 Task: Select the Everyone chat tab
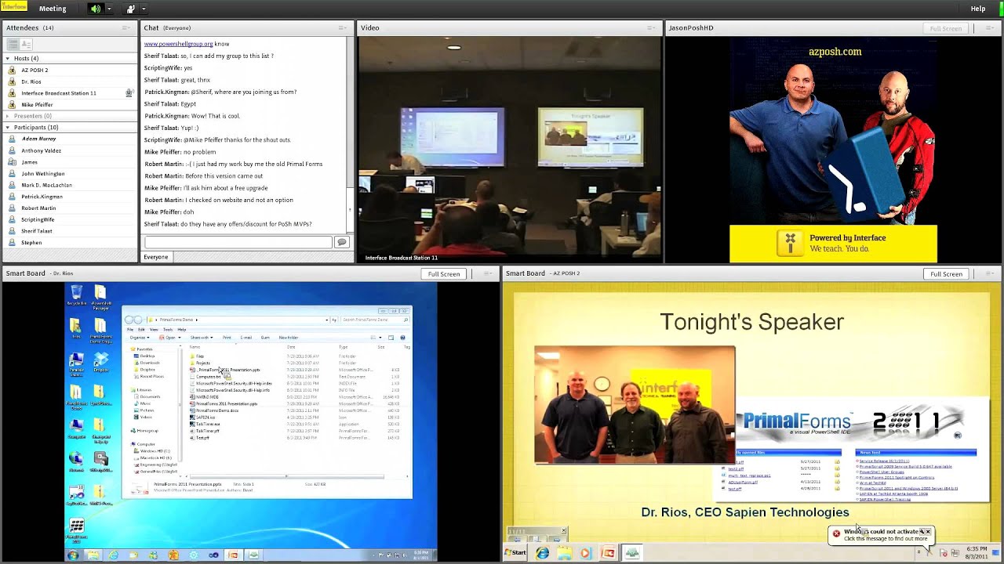click(156, 257)
